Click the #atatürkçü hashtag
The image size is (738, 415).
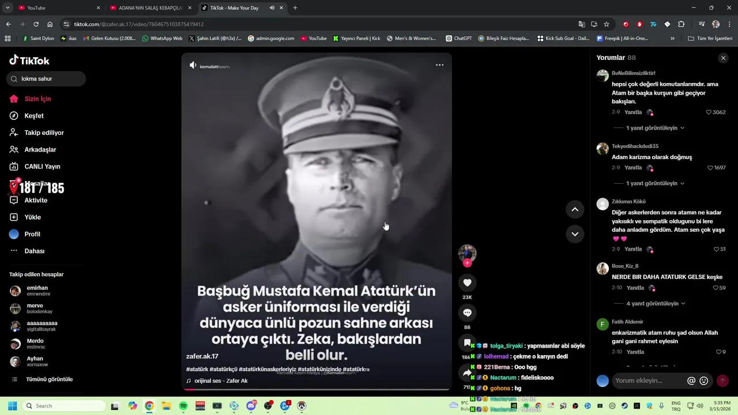point(223,369)
